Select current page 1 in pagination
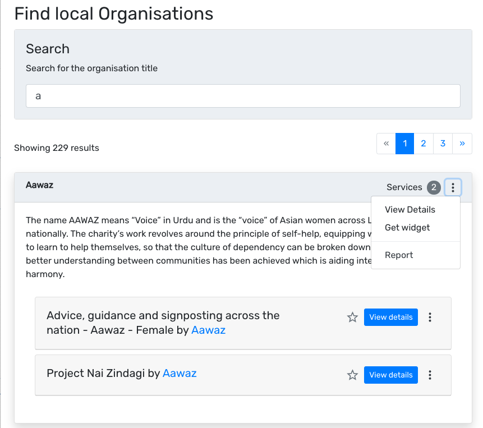Viewport: 483px width, 428px height. (x=405, y=144)
